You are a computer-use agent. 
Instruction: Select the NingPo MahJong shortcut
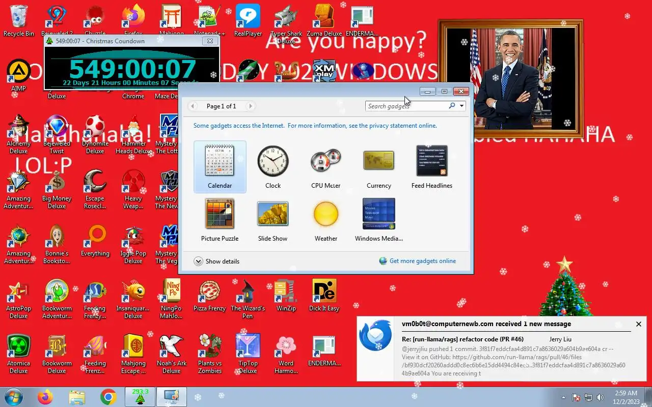172,300
